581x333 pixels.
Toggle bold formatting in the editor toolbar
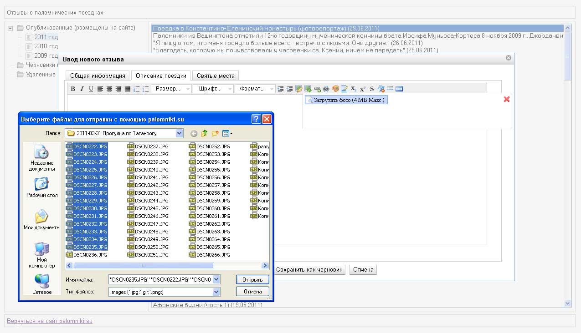pos(73,89)
